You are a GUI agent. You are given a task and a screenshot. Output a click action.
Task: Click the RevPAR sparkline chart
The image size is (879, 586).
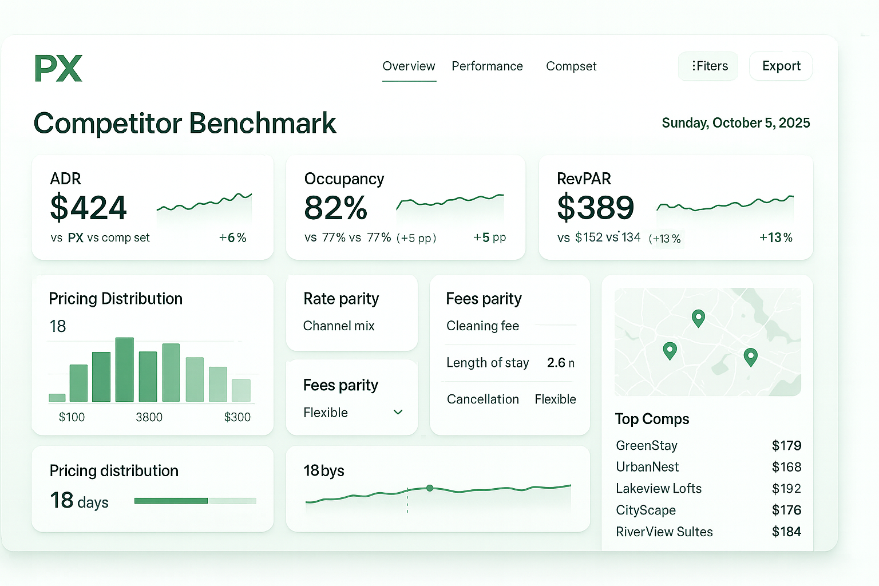tap(725, 204)
